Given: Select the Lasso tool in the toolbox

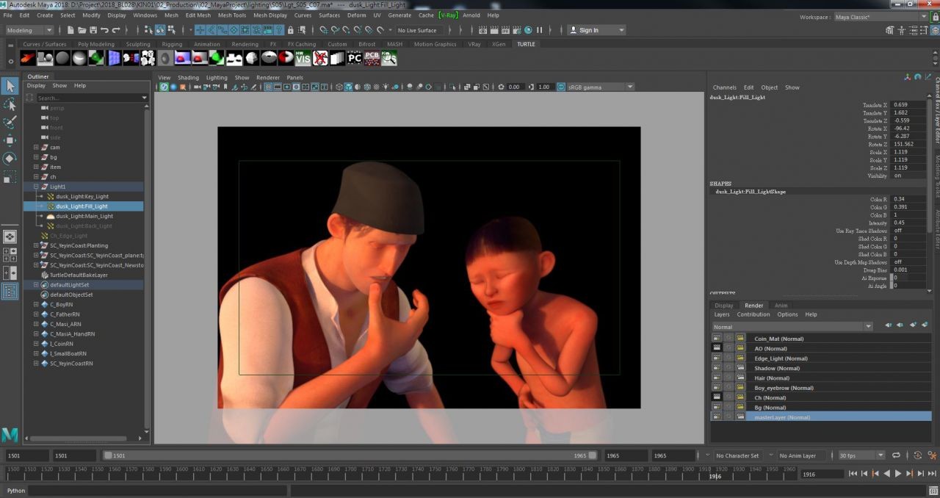Looking at the screenshot, I should click(x=10, y=104).
